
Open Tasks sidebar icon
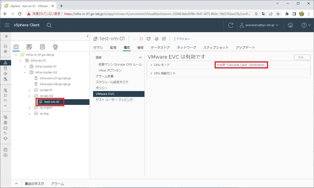point(5,123)
